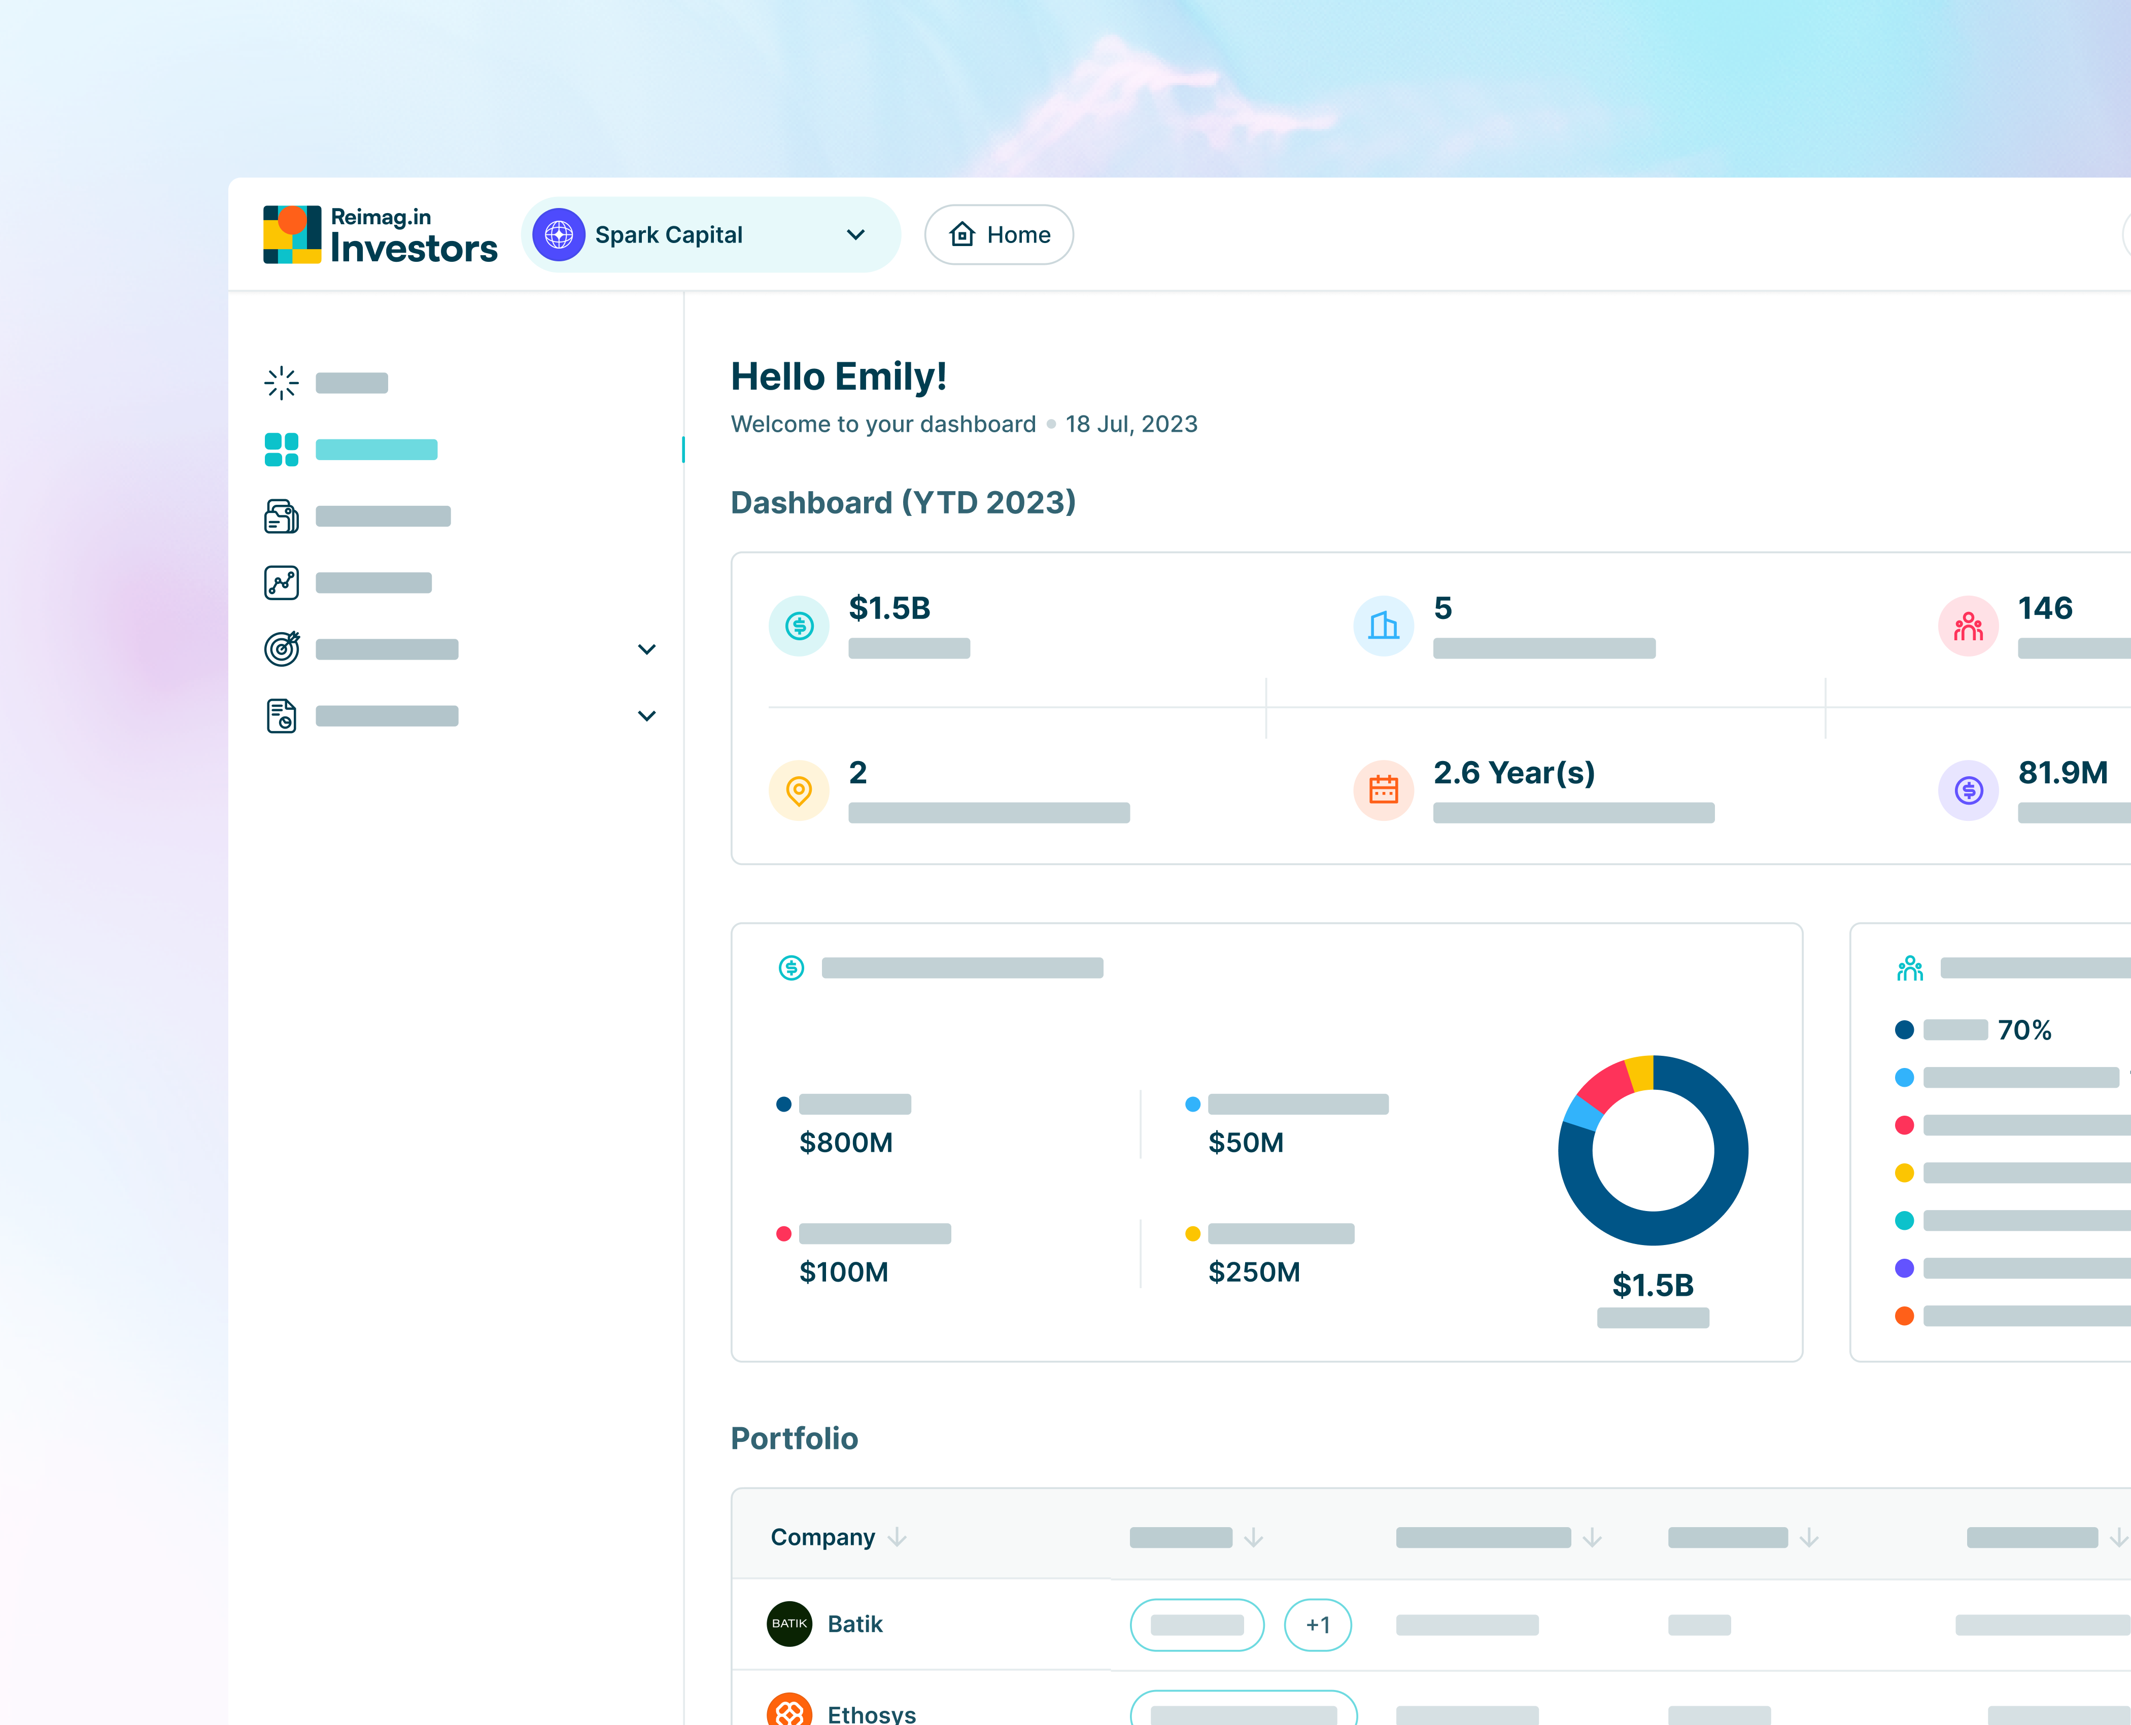Viewport: 2131px width, 1725px height.
Task: Open the wallet documents sidebar icon
Action: [281, 515]
